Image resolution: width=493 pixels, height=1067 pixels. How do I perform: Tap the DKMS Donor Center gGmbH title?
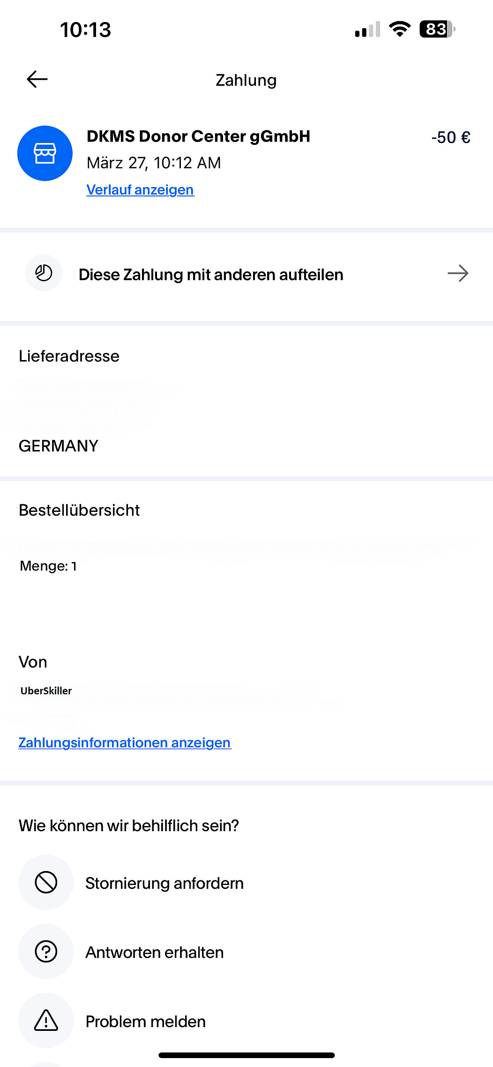point(198,136)
